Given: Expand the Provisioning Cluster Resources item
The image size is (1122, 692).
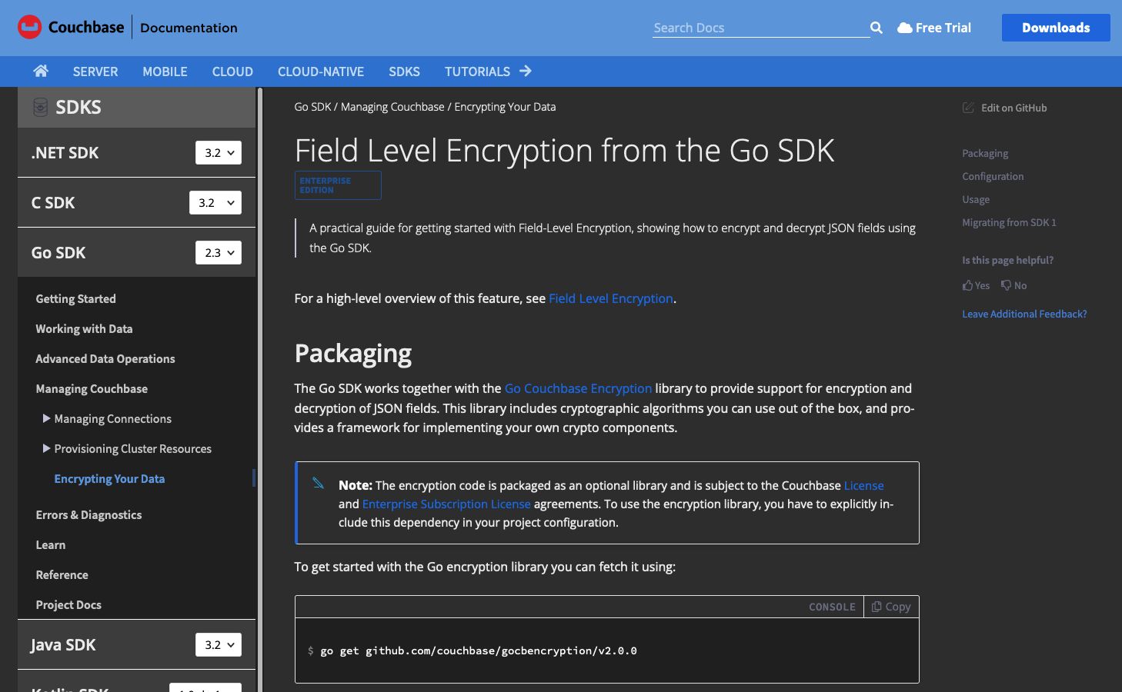Looking at the screenshot, I should tap(46, 448).
